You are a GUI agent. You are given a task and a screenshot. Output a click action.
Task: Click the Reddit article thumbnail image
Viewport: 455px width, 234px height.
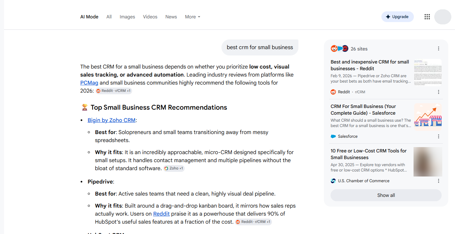pos(428,73)
